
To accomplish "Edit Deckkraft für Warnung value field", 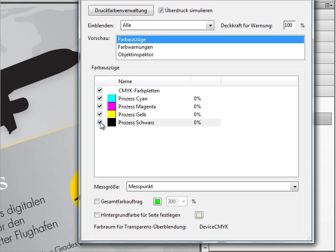I will point(289,25).
